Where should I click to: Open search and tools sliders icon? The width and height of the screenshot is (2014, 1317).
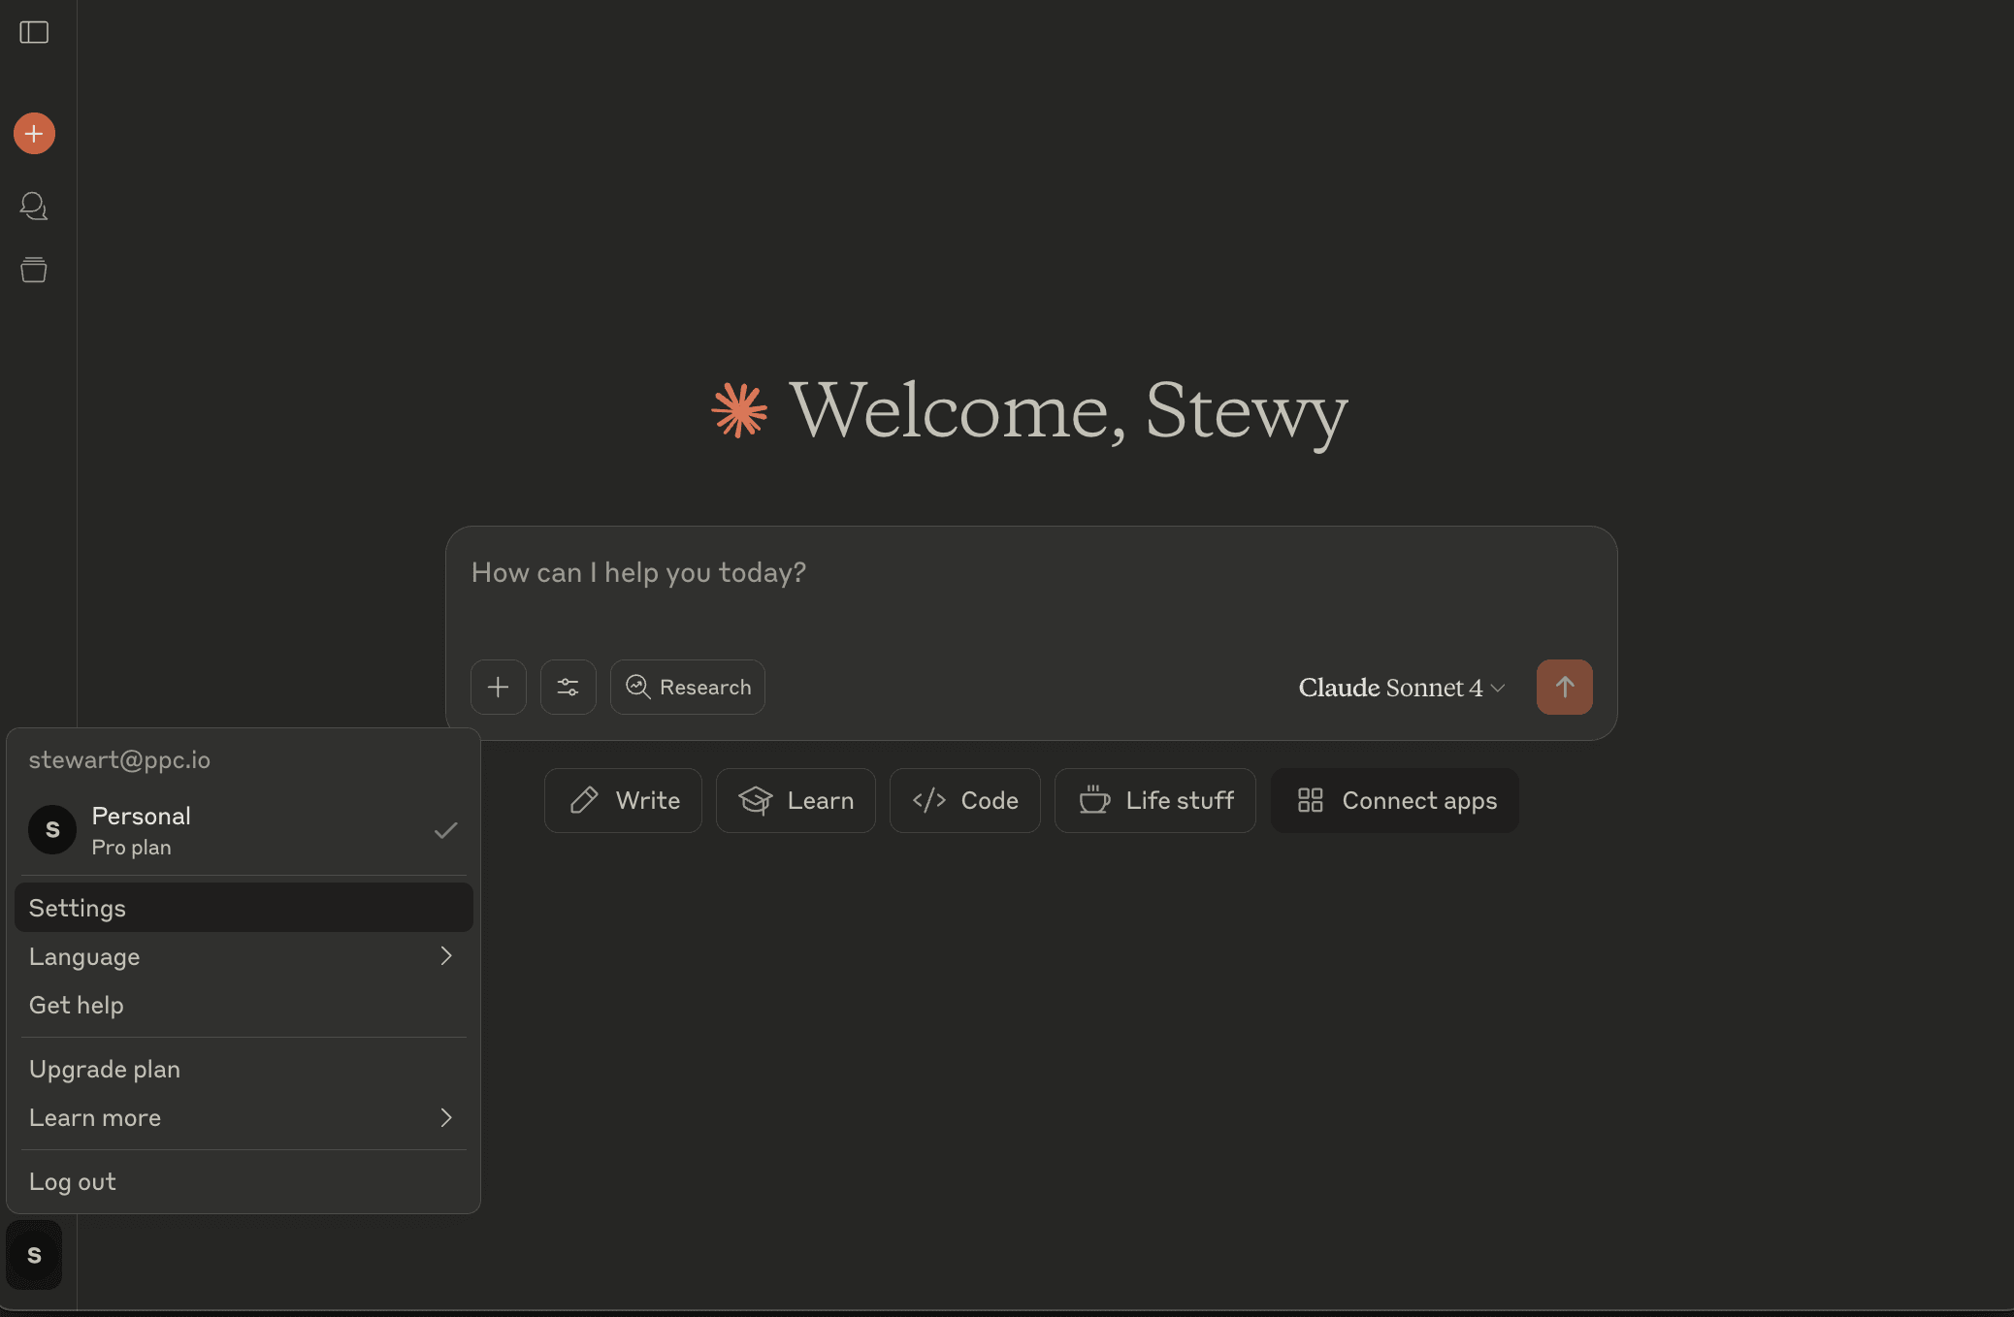point(568,688)
